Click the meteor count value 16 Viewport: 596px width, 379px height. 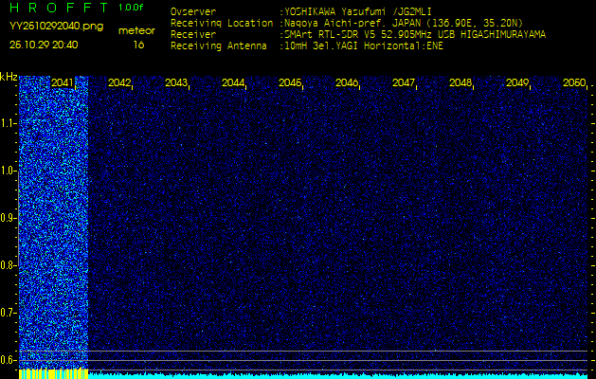tap(138, 45)
